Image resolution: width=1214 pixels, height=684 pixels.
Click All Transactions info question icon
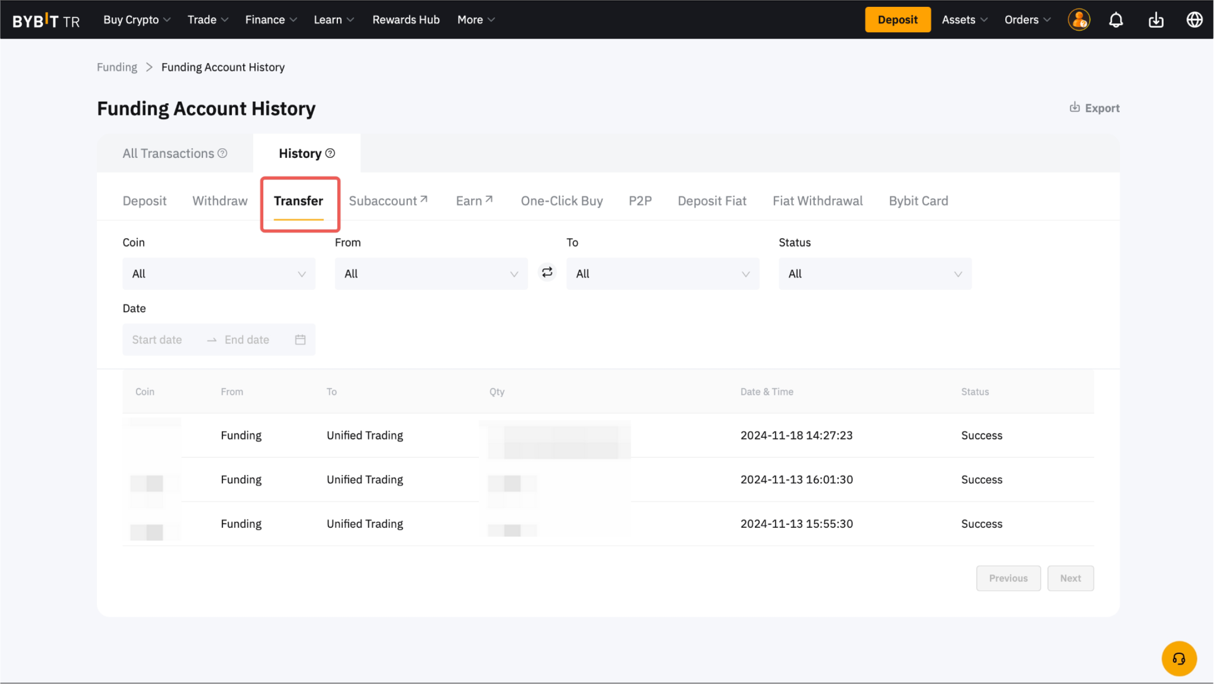coord(223,153)
